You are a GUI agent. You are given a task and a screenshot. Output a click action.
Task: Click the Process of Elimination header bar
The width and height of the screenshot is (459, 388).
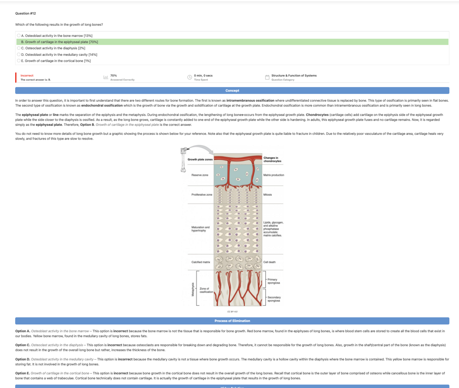coord(232,321)
